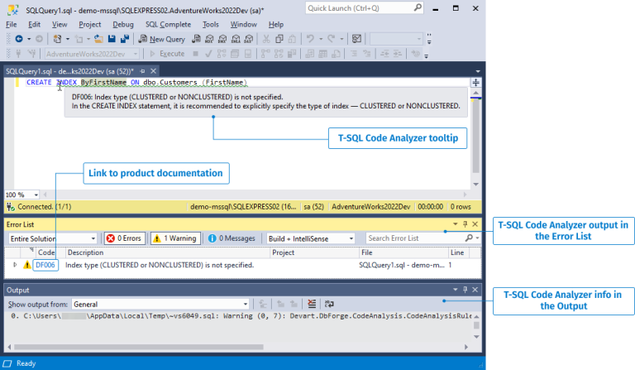Screen dimensions: 635x370
Task: Click the Line column header
Action: (x=457, y=252)
